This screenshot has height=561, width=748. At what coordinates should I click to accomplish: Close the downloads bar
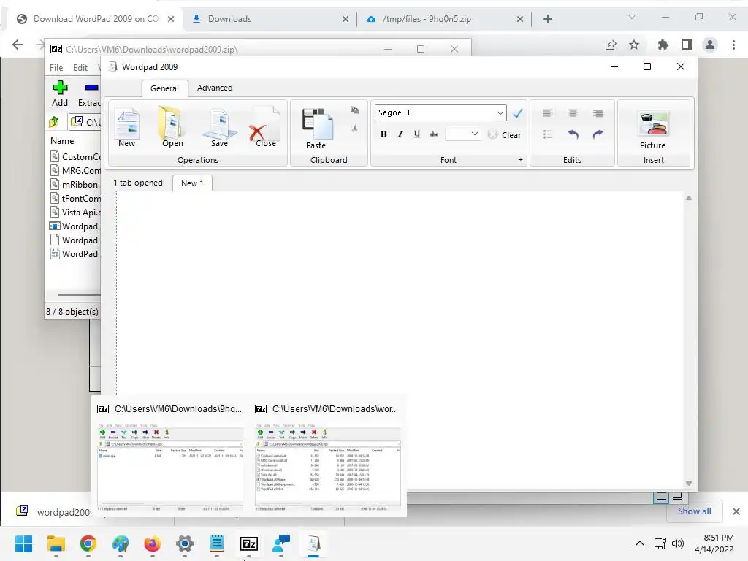[736, 511]
